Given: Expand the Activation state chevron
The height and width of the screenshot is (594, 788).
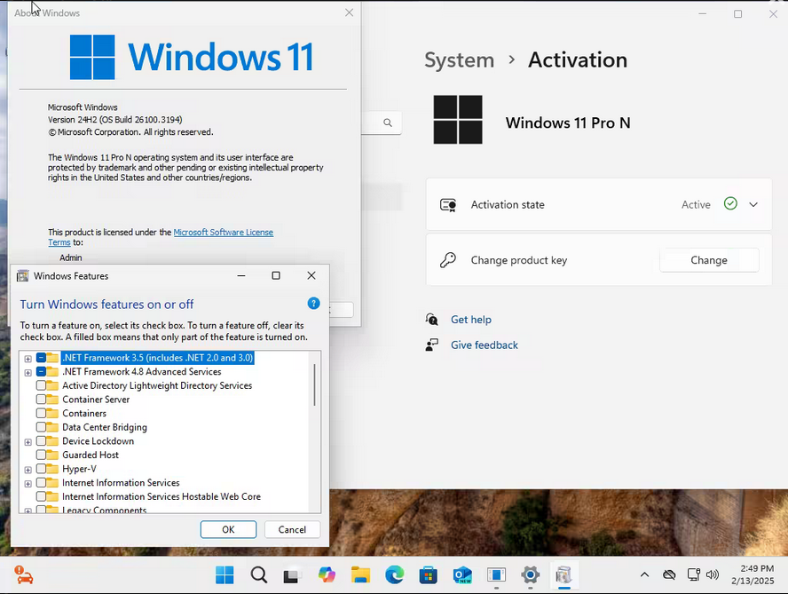Looking at the screenshot, I should 753,205.
